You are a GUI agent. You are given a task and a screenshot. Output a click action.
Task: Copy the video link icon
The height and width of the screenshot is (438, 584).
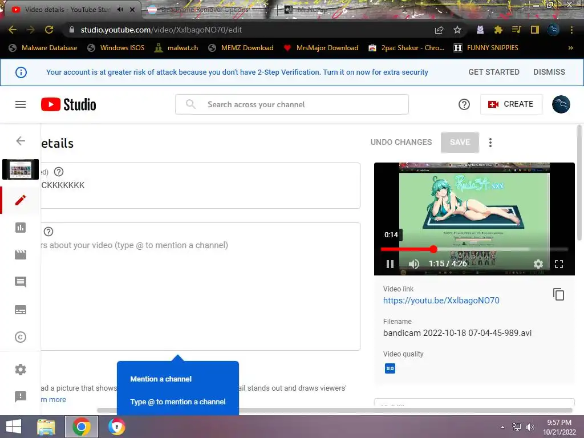558,295
